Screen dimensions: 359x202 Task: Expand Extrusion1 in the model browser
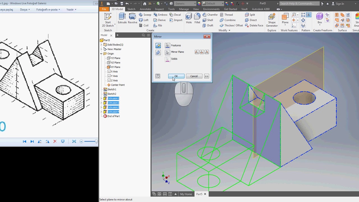coord(101,98)
